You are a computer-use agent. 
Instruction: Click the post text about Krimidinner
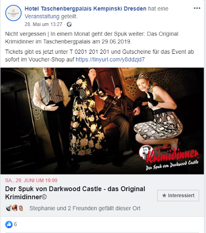pos(92,38)
